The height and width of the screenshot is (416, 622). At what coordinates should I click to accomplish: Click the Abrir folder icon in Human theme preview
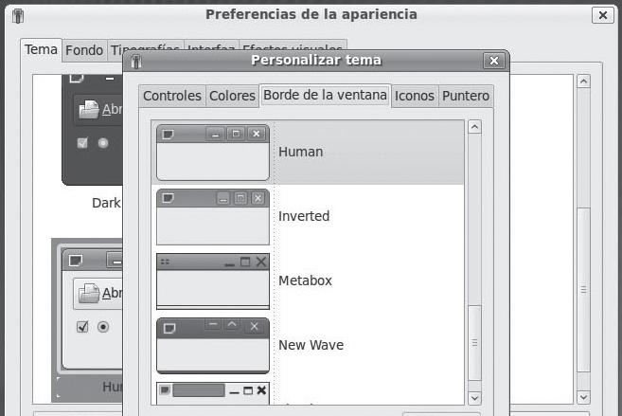pyautogui.click(x=89, y=294)
